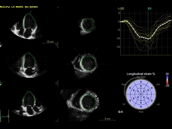Click the '-20' bottom value of the color scale
The image size is (172, 129).
pos(167,86)
